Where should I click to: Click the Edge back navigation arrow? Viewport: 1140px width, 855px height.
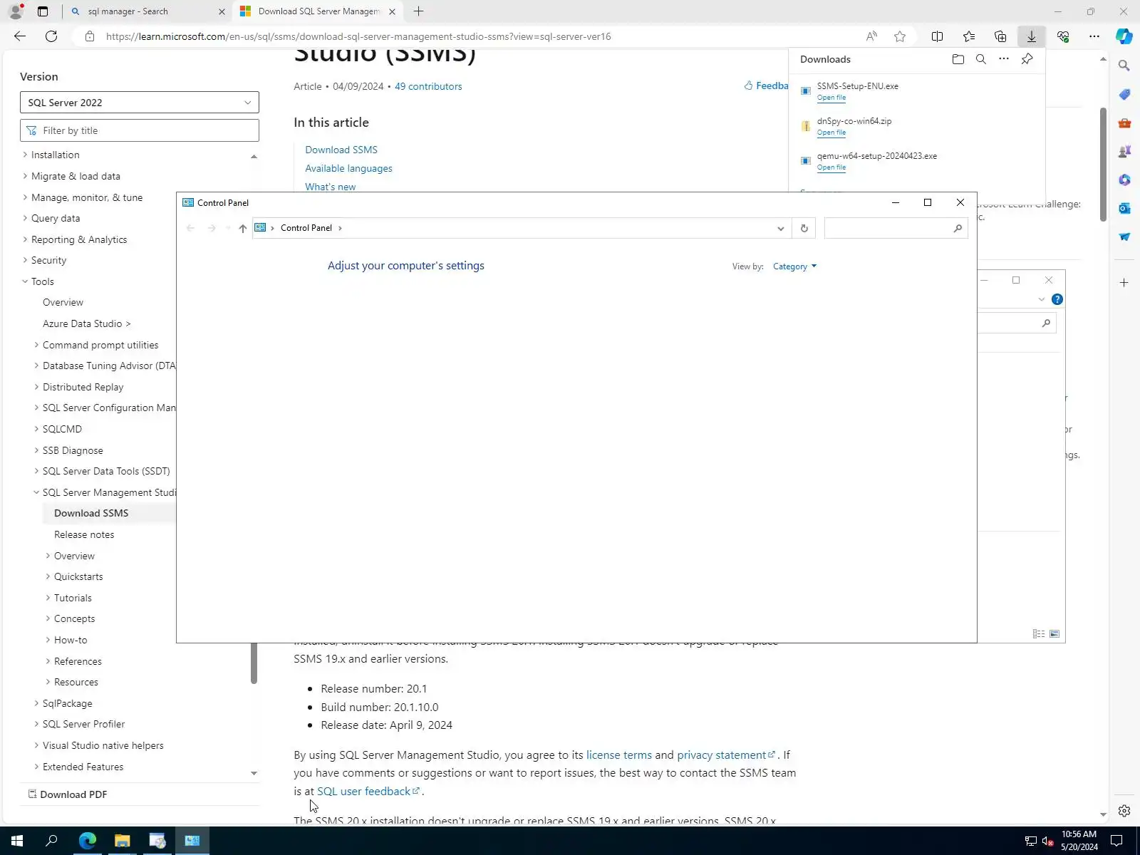tap(20, 36)
